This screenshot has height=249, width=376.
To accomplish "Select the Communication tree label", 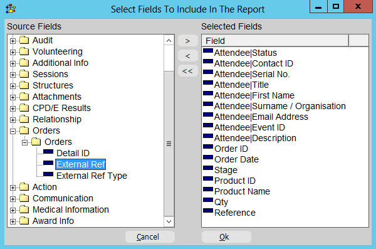I will pyautogui.click(x=63, y=198).
